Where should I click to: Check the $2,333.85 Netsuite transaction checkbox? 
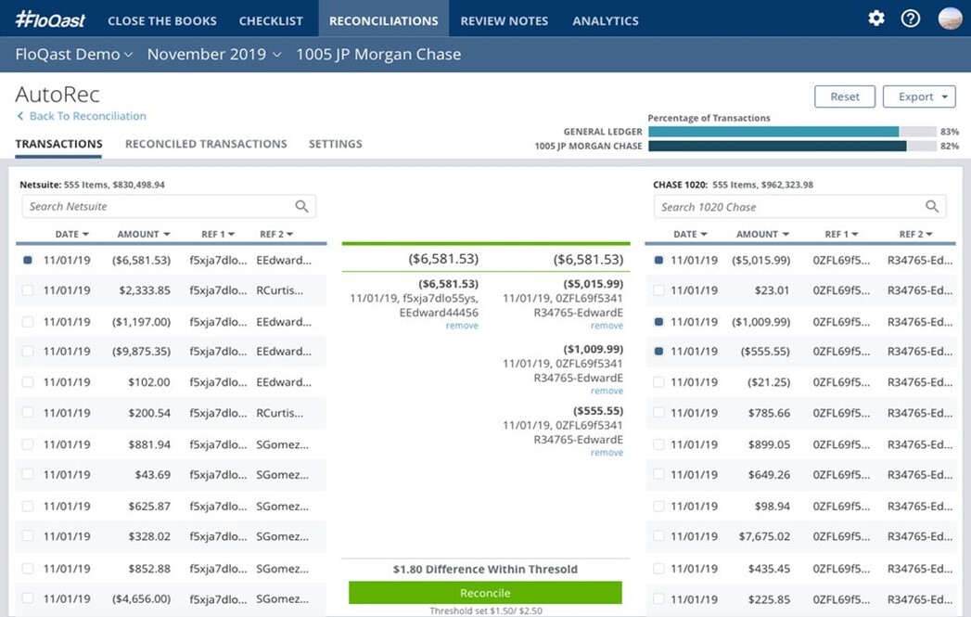pos(26,290)
